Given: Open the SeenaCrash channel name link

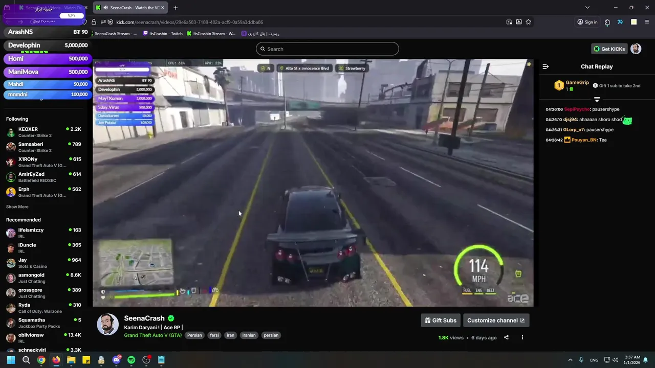Looking at the screenshot, I should (144, 318).
